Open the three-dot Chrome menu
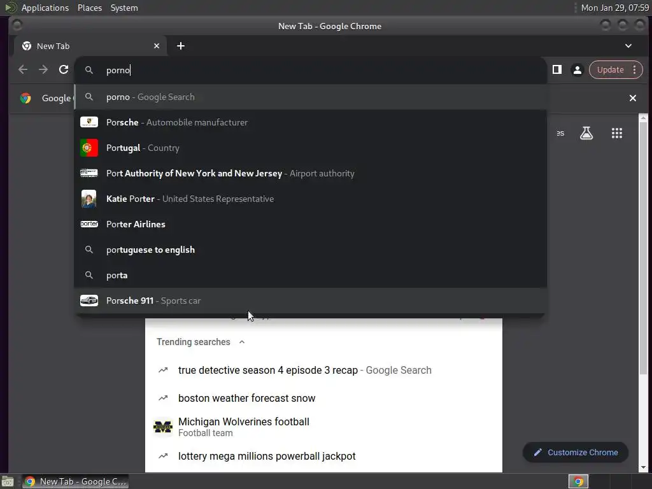This screenshot has width=652, height=489. pyautogui.click(x=635, y=69)
